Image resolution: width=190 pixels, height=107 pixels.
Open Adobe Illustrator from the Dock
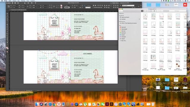(112, 104)
